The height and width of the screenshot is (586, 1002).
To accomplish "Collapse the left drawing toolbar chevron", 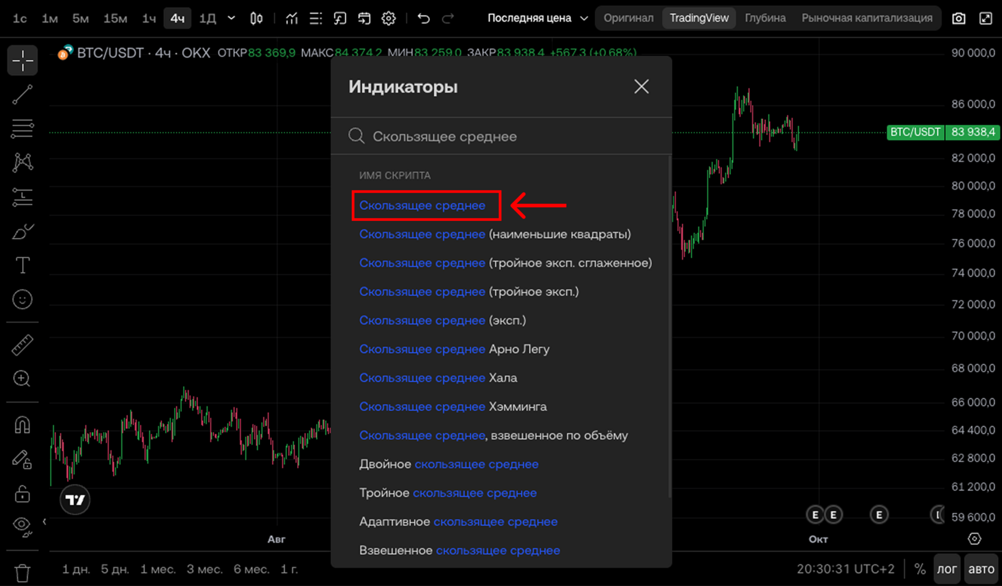I will pyautogui.click(x=44, y=522).
